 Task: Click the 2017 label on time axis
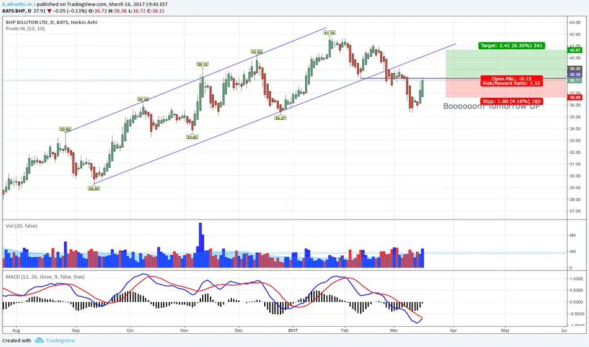[x=293, y=331]
